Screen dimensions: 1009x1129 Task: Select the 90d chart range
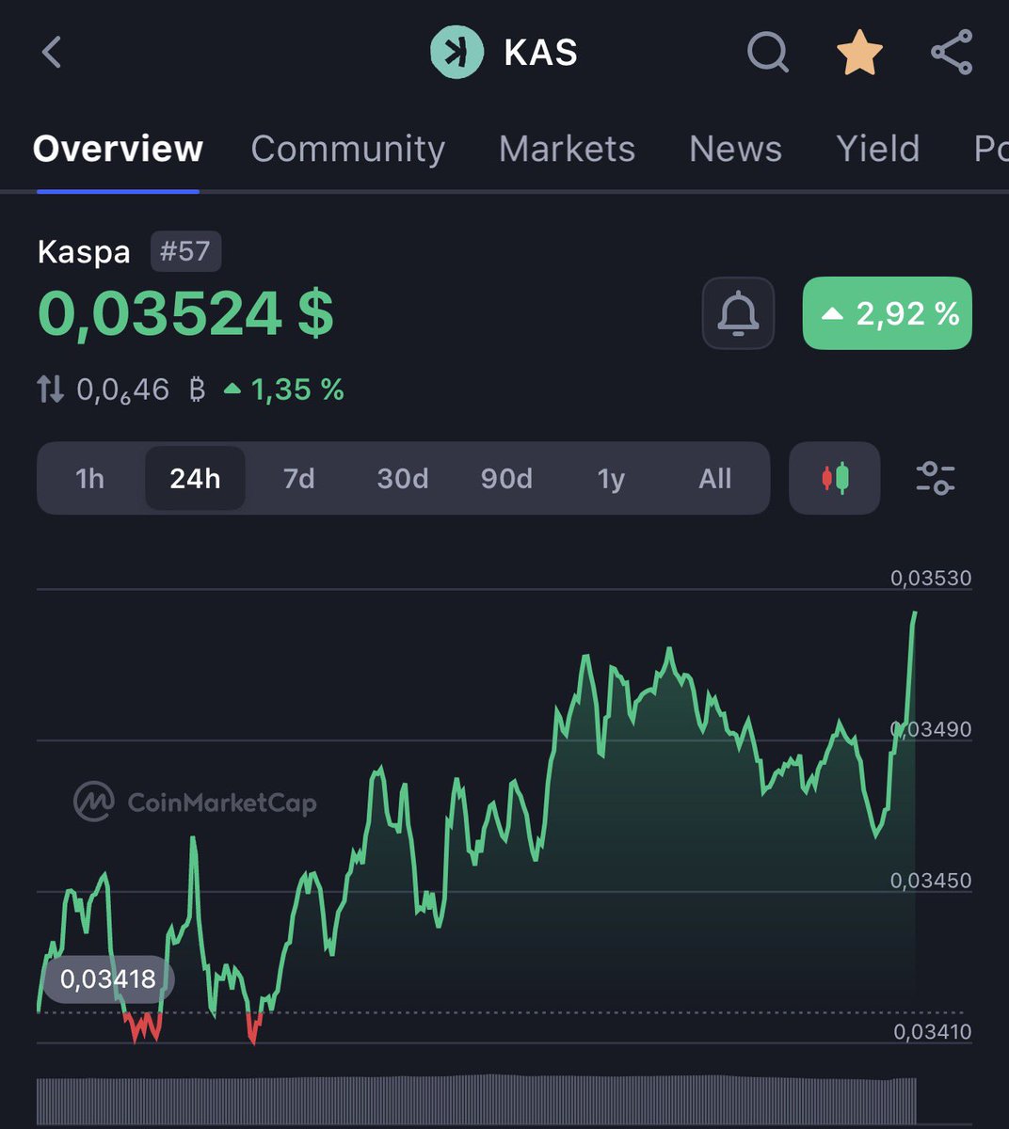(506, 479)
